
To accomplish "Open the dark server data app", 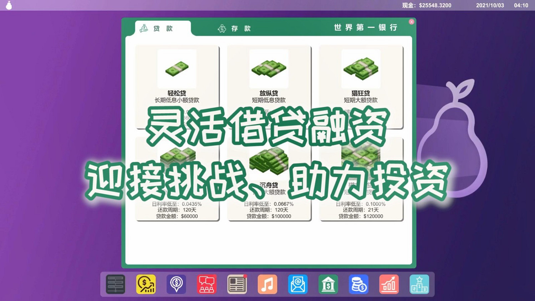I will pyautogui.click(x=115, y=284).
